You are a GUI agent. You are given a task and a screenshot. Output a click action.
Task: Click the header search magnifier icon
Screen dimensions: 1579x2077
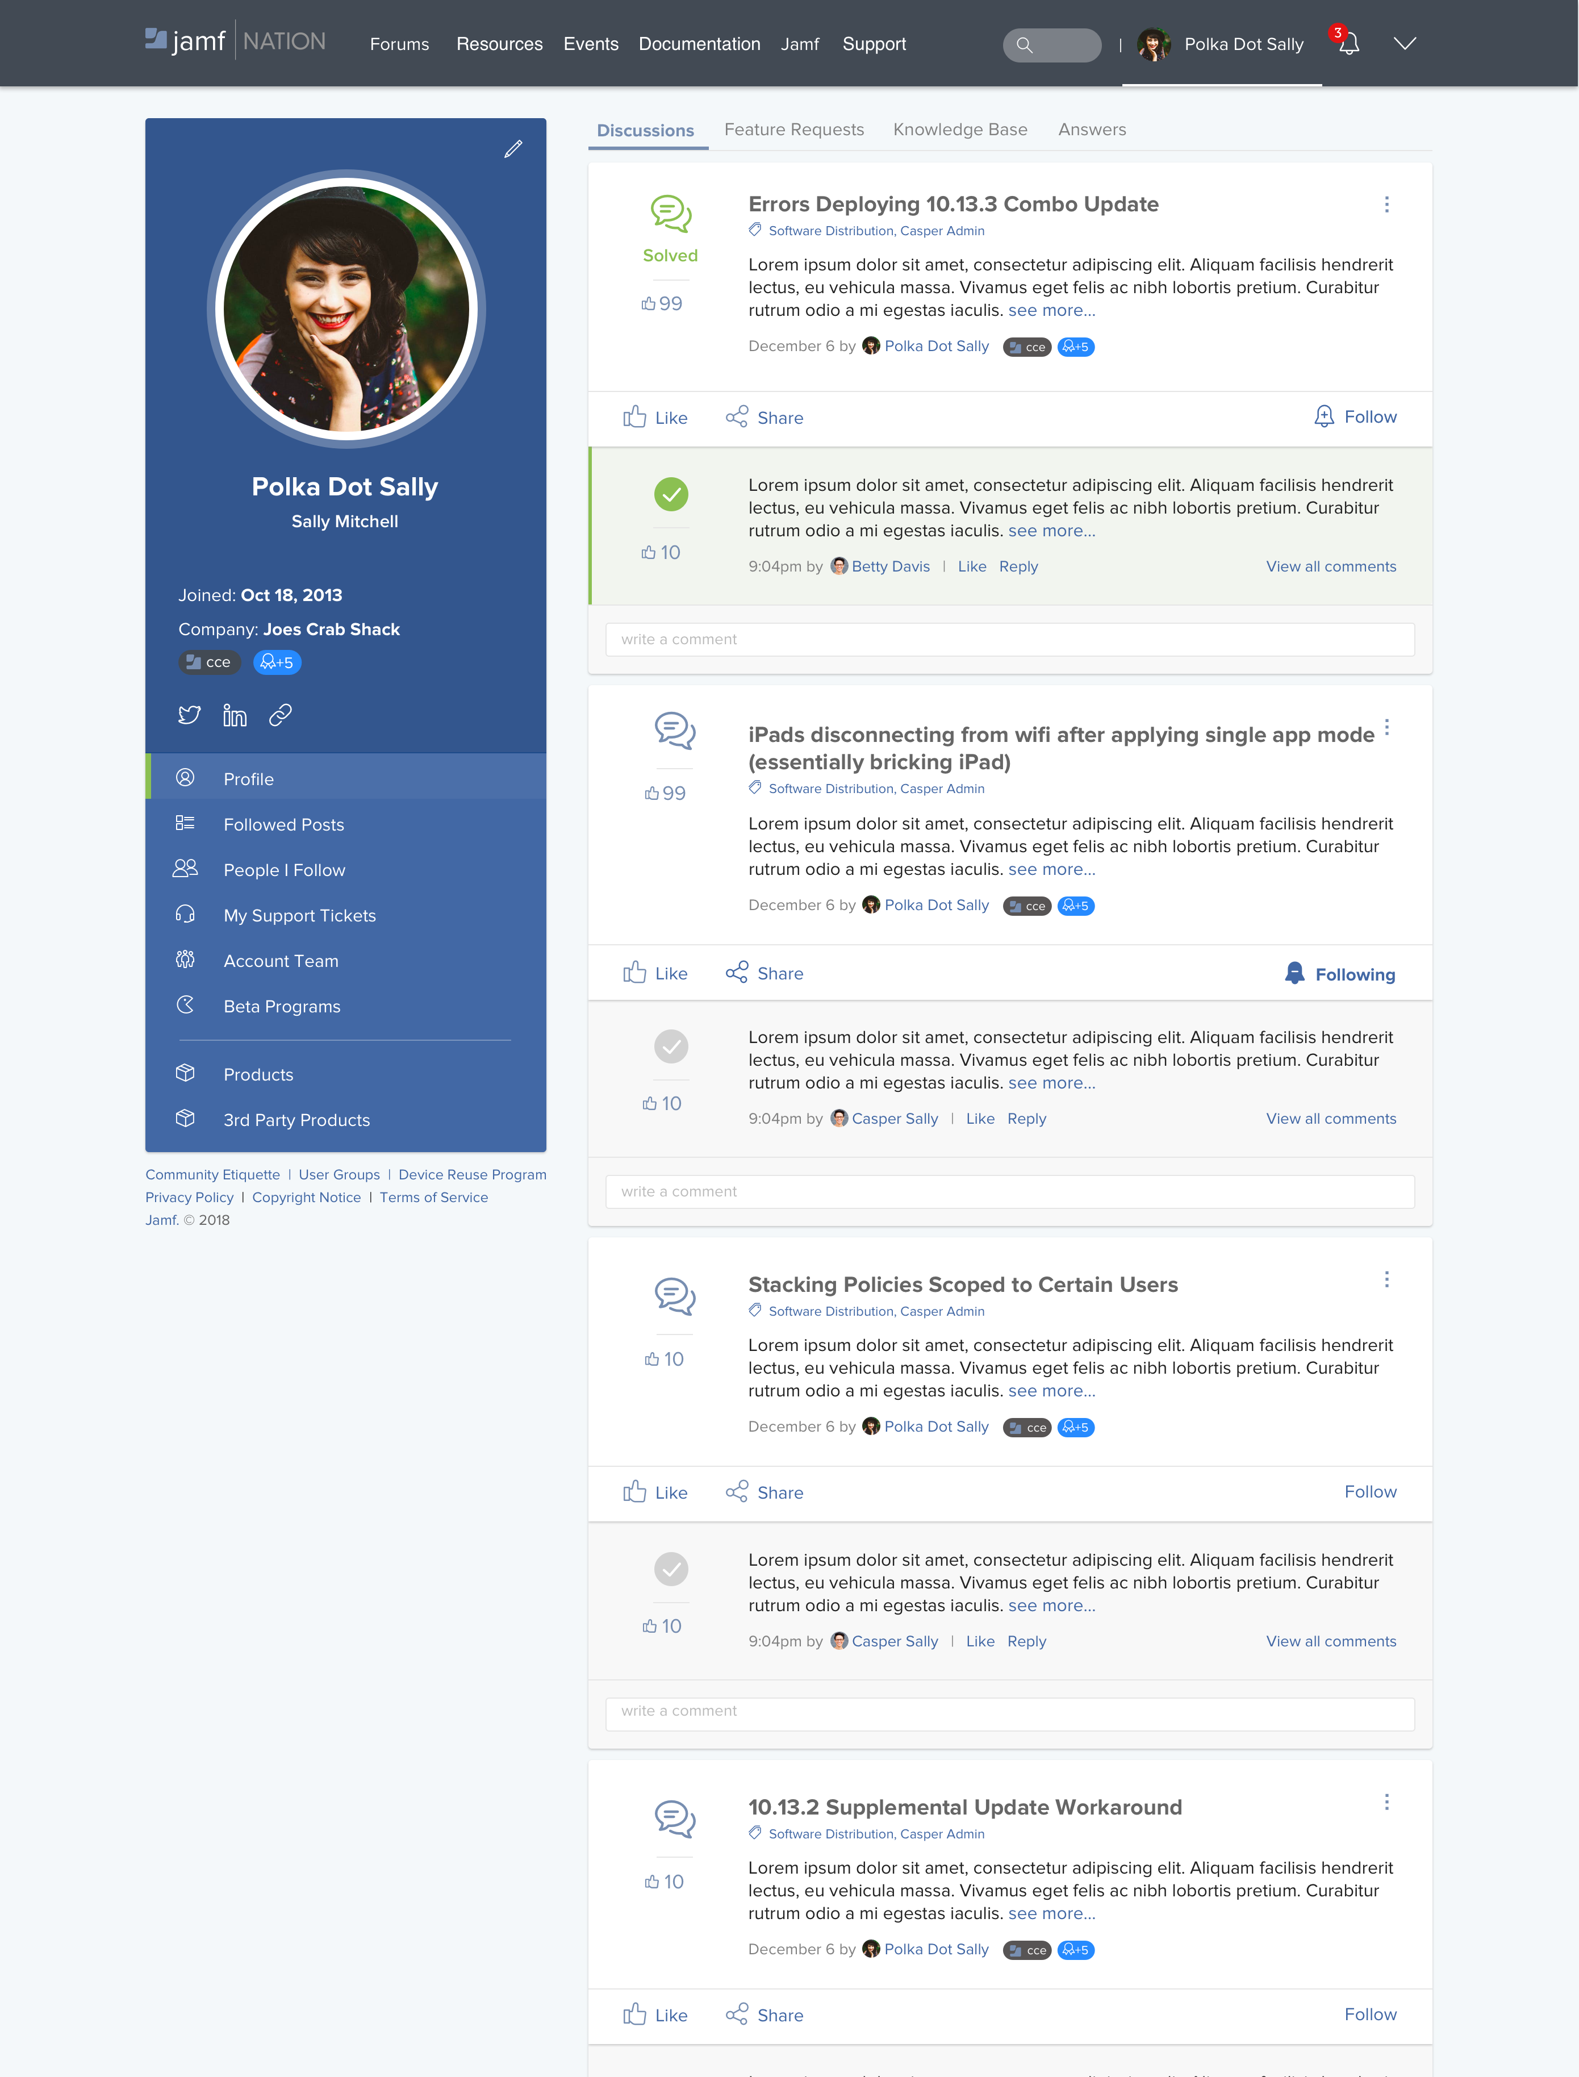(1025, 45)
